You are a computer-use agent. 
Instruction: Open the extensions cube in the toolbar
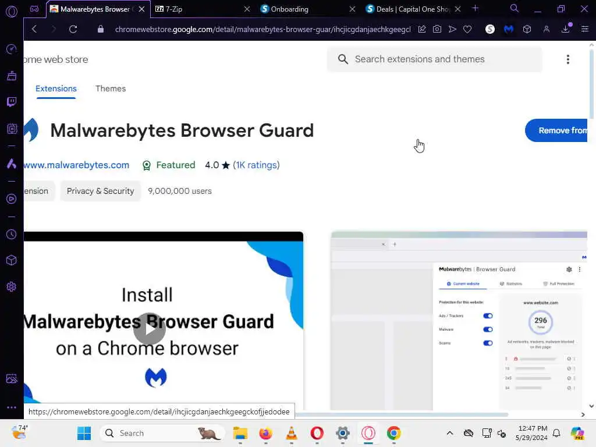click(x=527, y=29)
